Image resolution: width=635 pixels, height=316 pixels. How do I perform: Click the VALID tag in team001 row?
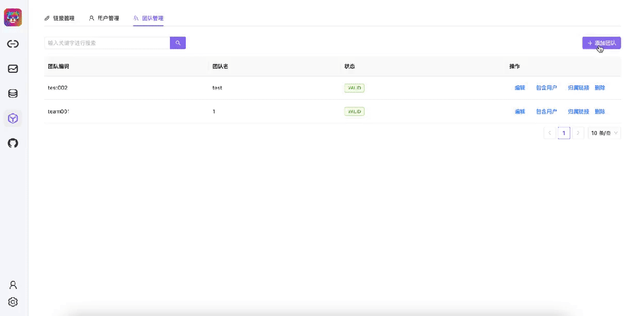click(x=355, y=111)
